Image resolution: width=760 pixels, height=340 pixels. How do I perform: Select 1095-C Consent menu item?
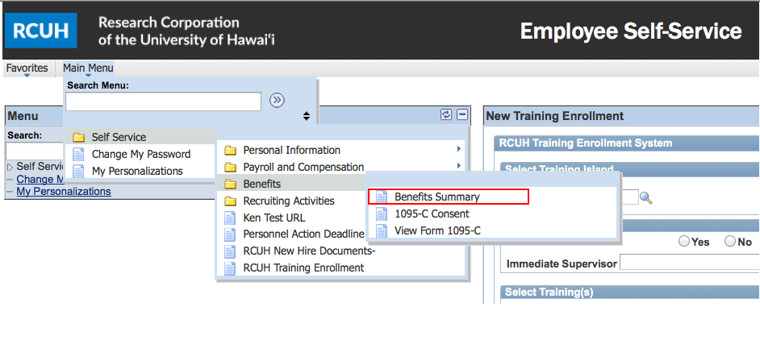432,214
